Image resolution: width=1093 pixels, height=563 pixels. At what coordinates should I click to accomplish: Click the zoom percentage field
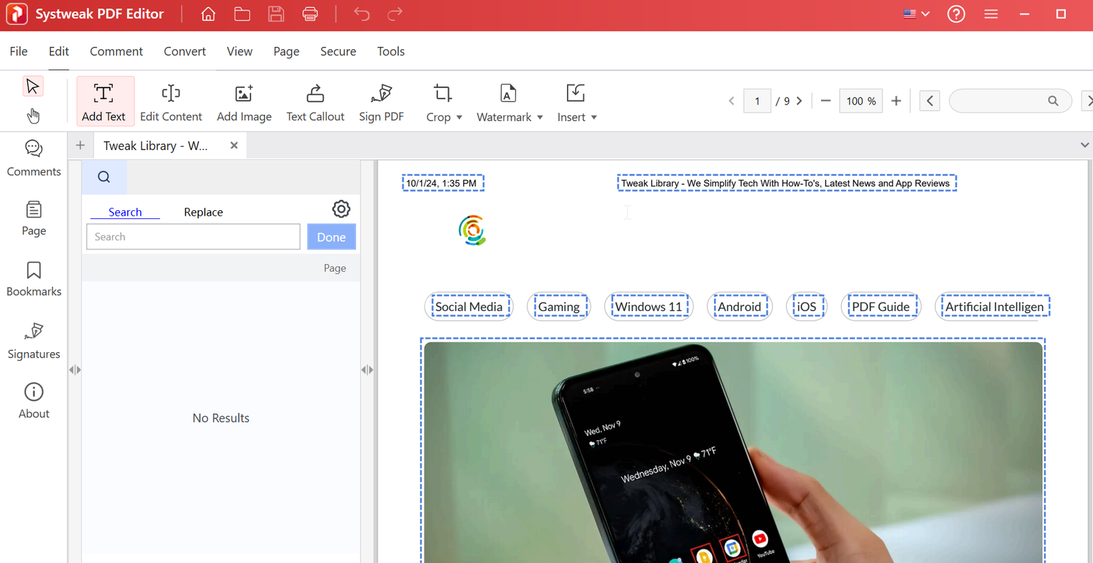pyautogui.click(x=861, y=101)
